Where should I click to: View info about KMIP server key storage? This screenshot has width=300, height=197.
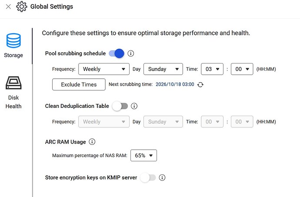[x=162, y=178]
